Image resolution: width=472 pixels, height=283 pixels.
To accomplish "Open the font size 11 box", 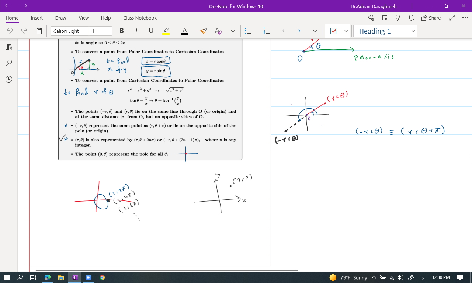I will (x=100, y=31).
